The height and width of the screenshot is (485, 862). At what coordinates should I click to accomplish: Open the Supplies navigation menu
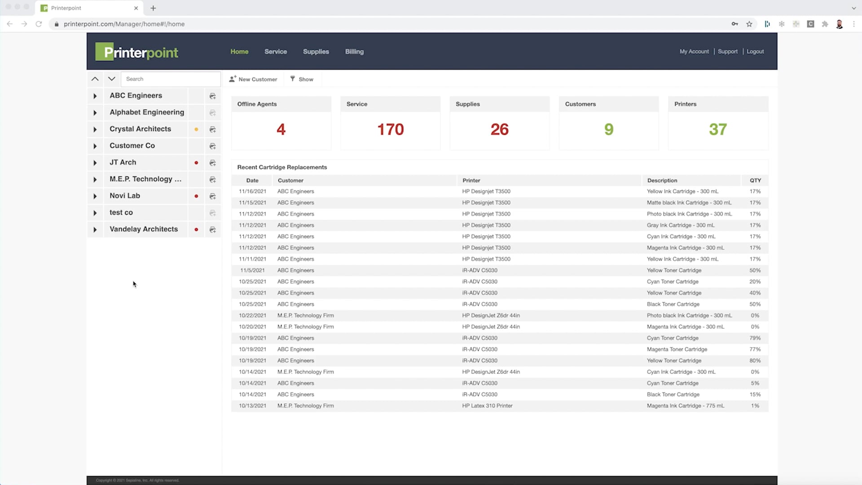[316, 52]
